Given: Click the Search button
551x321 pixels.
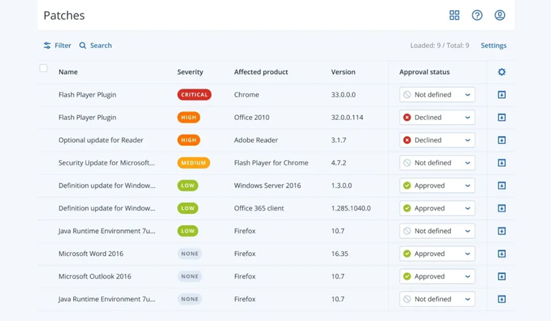Looking at the screenshot, I should [95, 45].
